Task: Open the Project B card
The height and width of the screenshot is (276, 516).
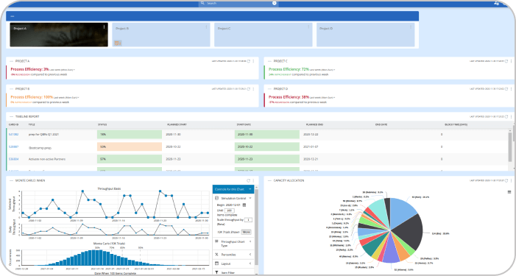Action: point(161,35)
